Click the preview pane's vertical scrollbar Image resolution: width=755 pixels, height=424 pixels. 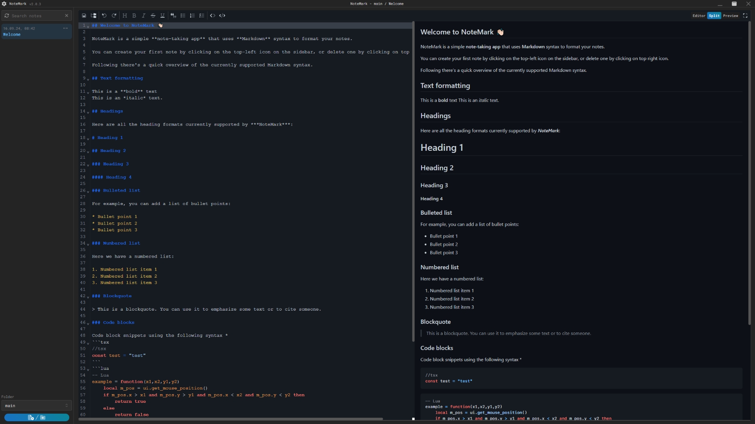749,173
